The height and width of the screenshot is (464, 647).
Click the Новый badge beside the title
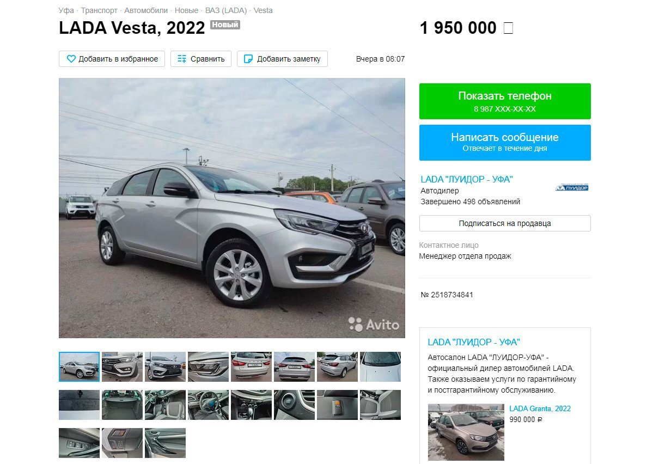pos(225,25)
